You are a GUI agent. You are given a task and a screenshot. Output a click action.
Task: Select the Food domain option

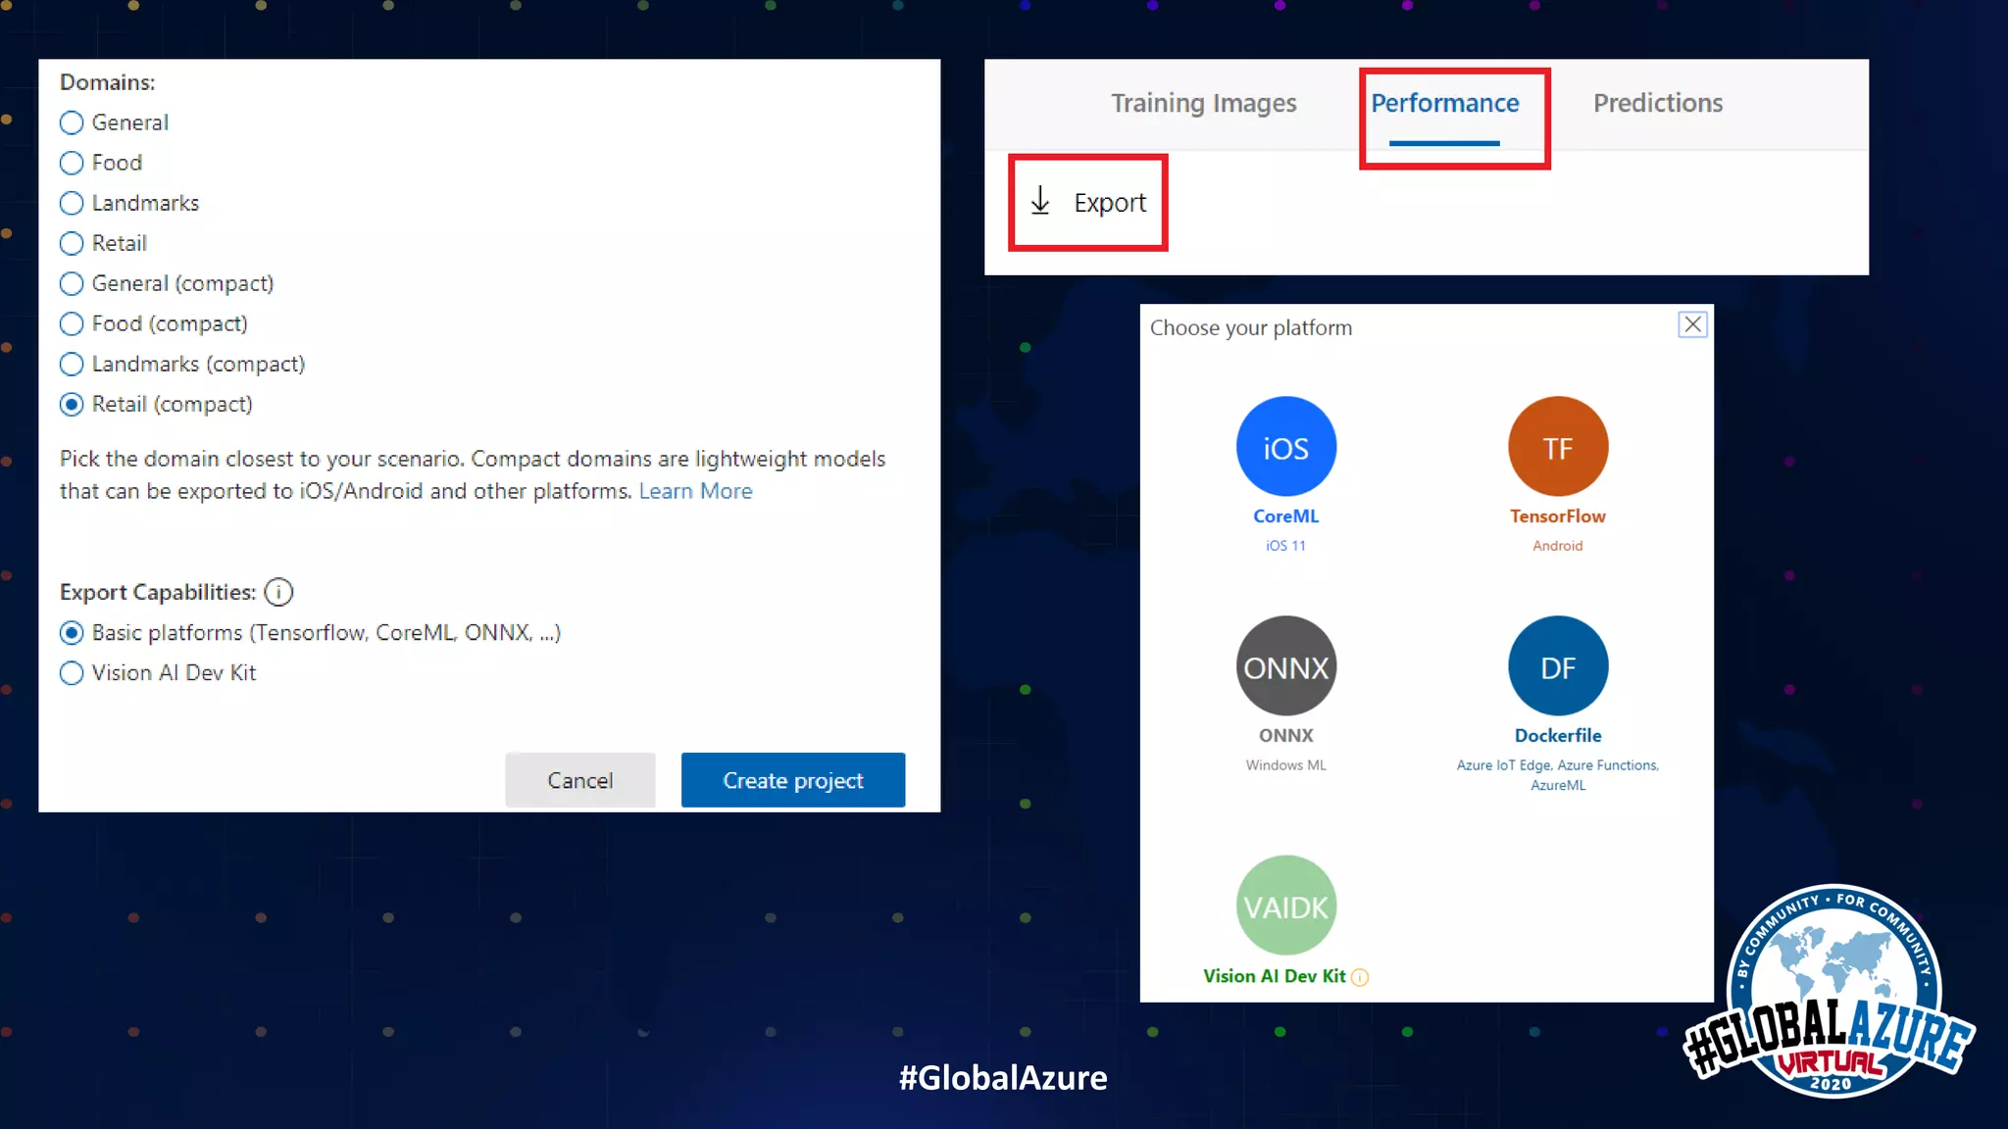[72, 163]
